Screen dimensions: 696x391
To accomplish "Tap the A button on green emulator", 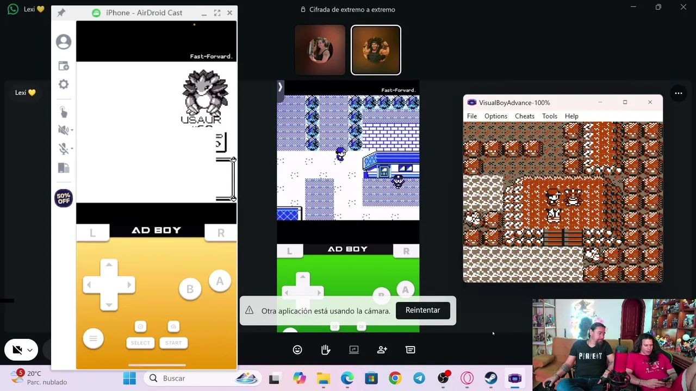I will point(405,290).
